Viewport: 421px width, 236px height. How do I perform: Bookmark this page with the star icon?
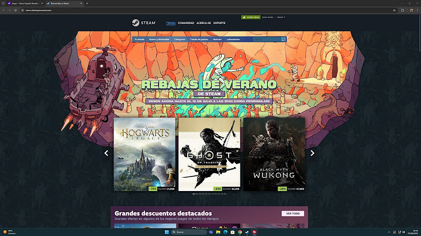coord(394,10)
